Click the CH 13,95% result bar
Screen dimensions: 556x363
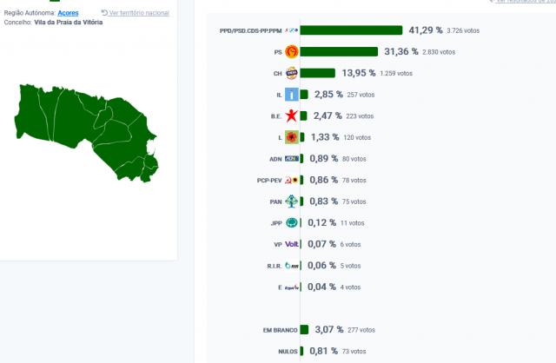[317, 73]
